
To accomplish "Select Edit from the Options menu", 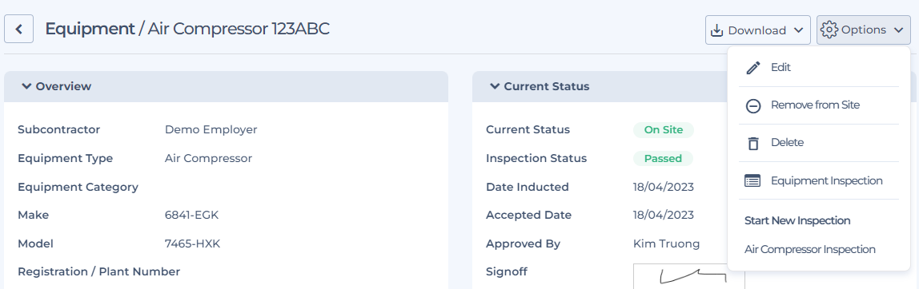I will [819, 68].
